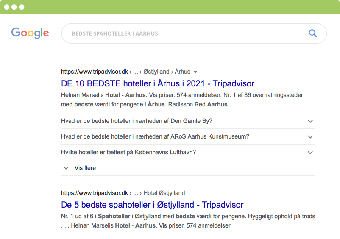Open the dropdown arrow next to Århus breadcrumb
Screen dimensions: 340x239
(x=195, y=72)
